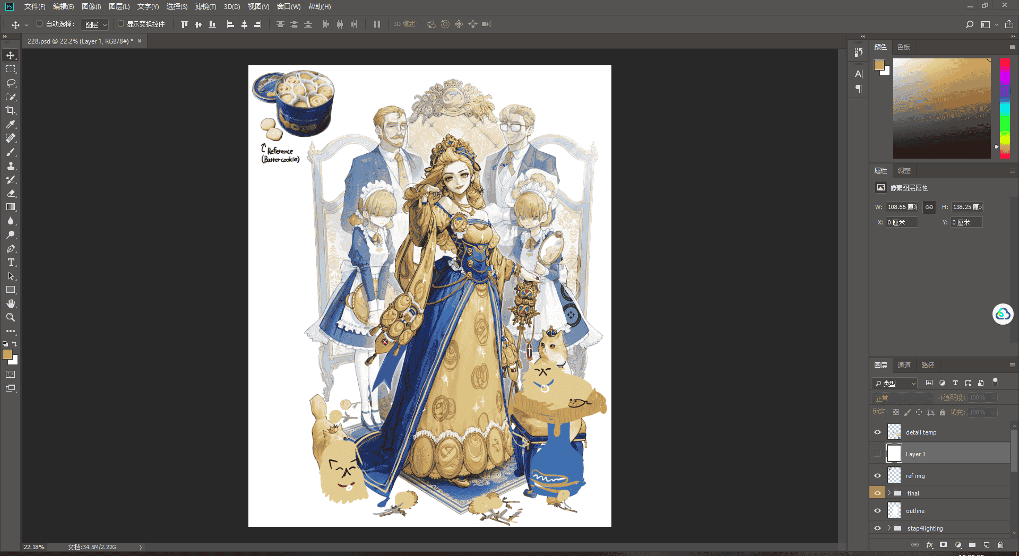Select the Lasso tool
This screenshot has width=1019, height=556.
[11, 83]
